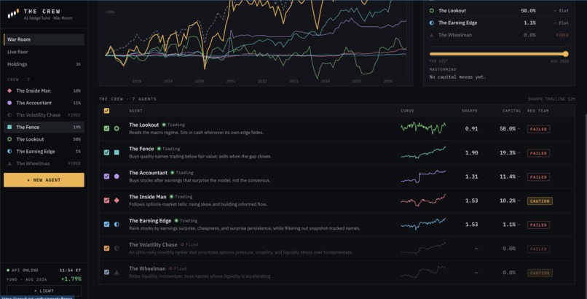
Task: Click The Crew candlestick logo icon
Action: point(12,15)
